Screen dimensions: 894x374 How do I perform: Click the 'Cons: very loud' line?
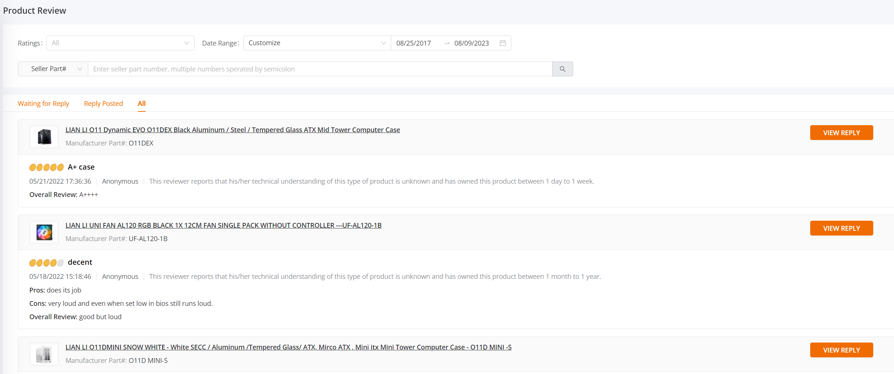coord(121,303)
